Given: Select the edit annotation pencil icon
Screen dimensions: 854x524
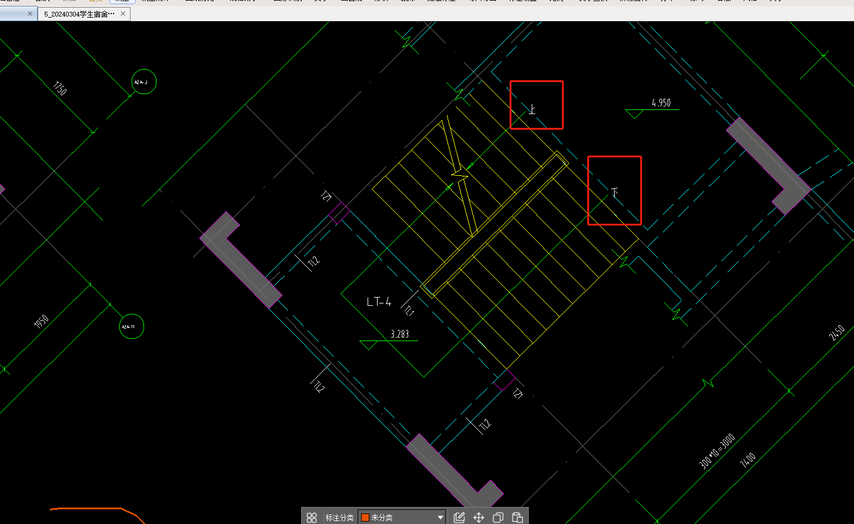Looking at the screenshot, I should click(459, 518).
